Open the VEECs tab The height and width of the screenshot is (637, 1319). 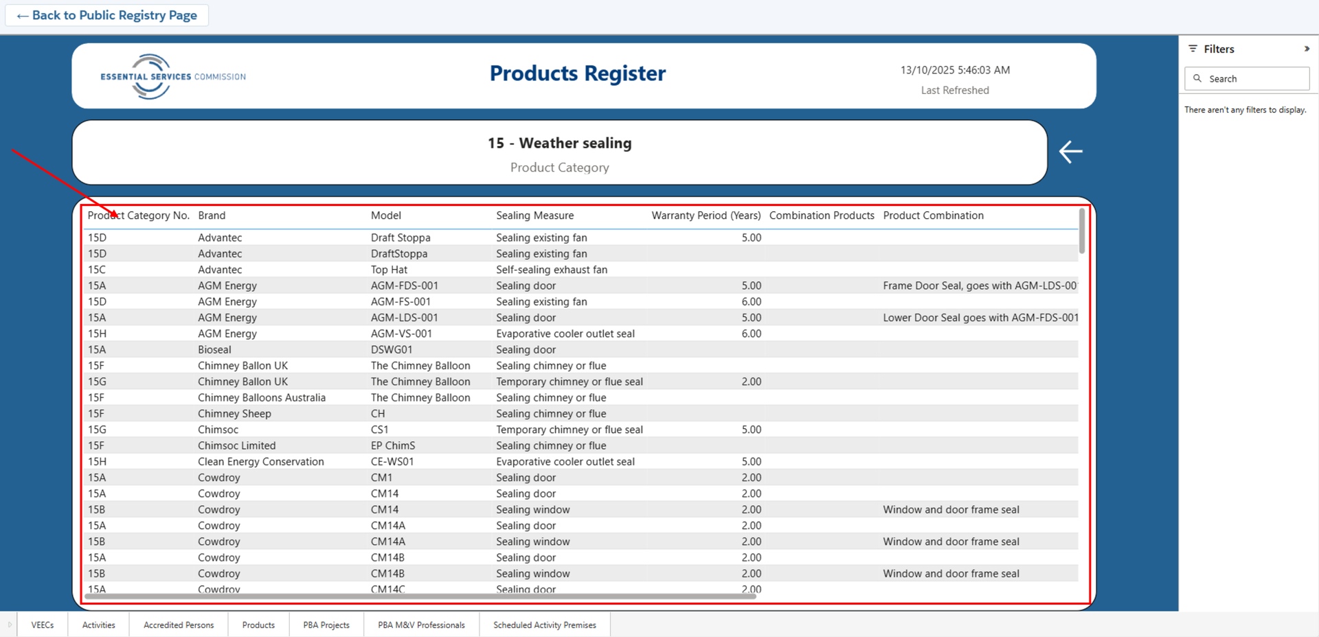43,625
